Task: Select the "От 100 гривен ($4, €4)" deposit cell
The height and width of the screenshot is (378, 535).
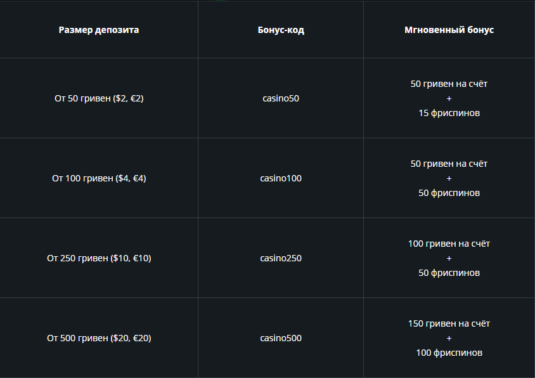Action: 99,178
